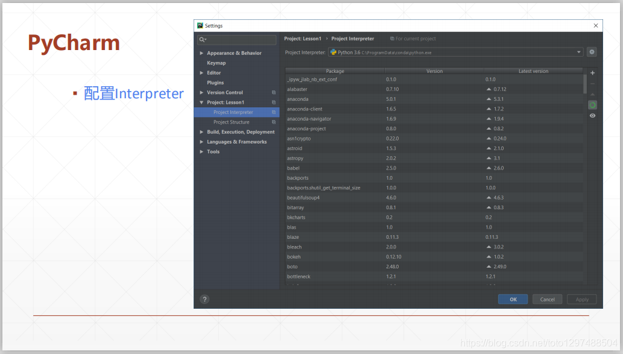Image resolution: width=623 pixels, height=354 pixels.
Task: Expand Build, Execution, Deployment section
Action: (201, 132)
